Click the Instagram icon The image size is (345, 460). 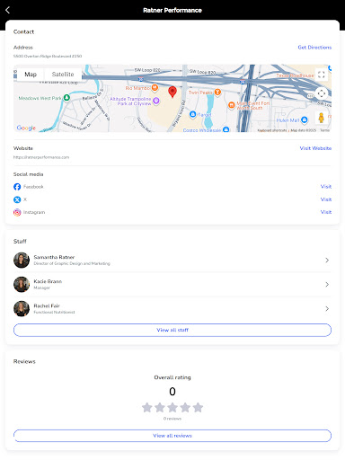[x=17, y=212]
